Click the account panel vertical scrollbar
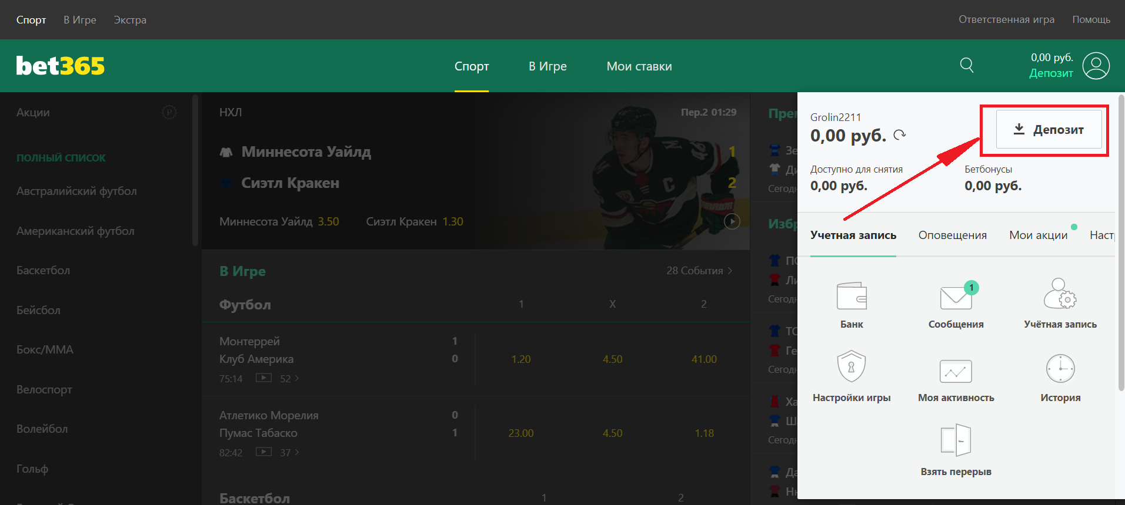 1121,242
